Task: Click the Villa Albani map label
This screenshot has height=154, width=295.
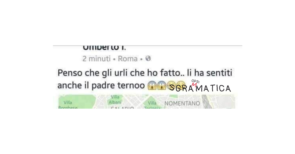Action: (x=115, y=100)
